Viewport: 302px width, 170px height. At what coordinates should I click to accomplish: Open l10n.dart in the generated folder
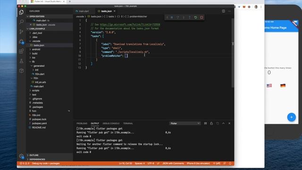[40, 74]
